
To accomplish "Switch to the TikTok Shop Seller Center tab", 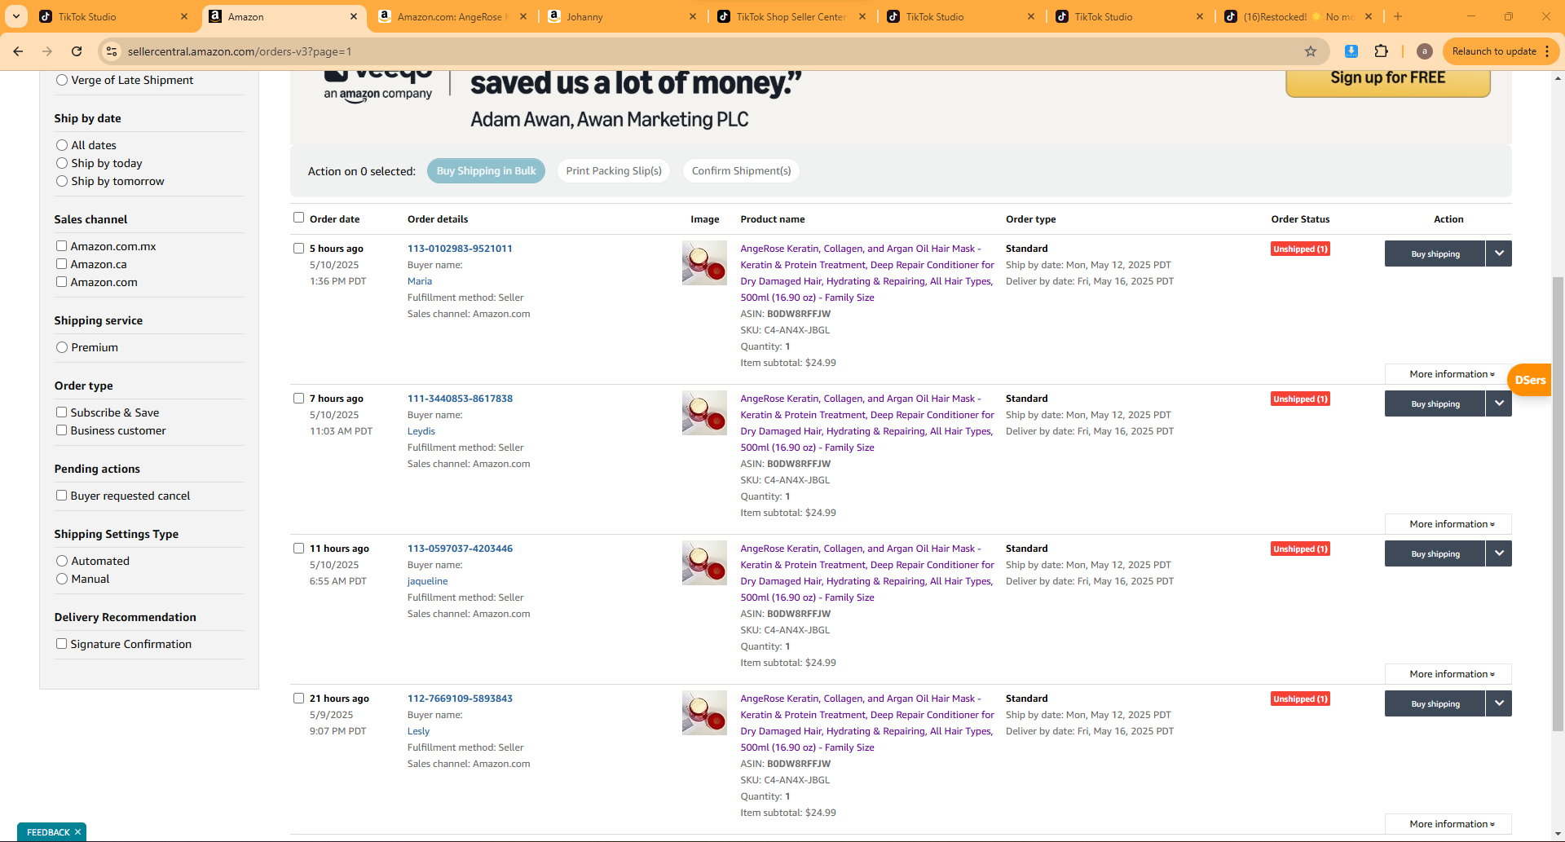I will click(793, 16).
